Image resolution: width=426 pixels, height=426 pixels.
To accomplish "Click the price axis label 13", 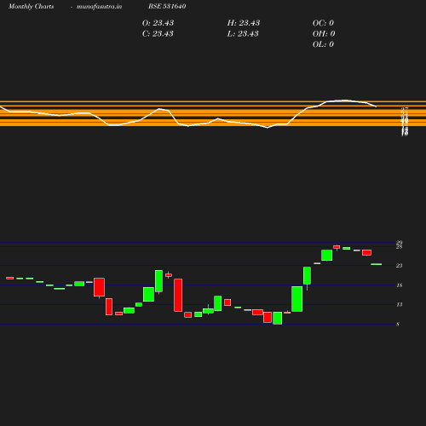I will tap(400, 305).
